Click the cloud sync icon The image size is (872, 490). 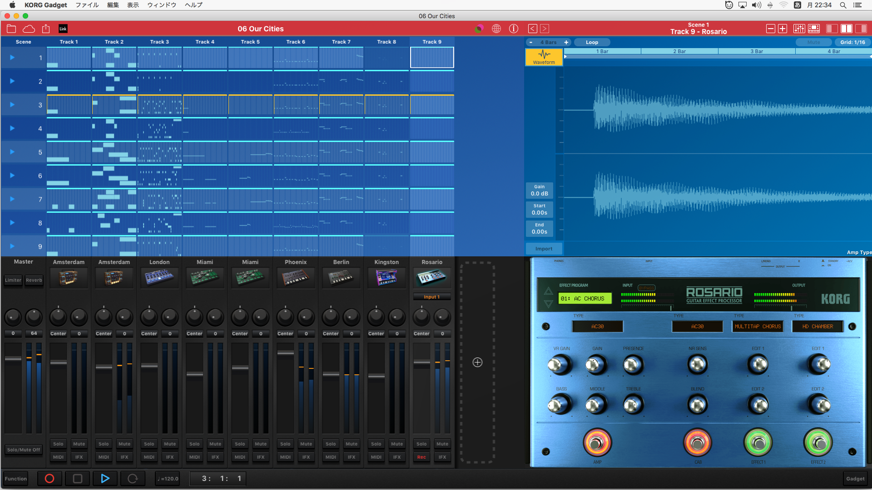coord(29,29)
